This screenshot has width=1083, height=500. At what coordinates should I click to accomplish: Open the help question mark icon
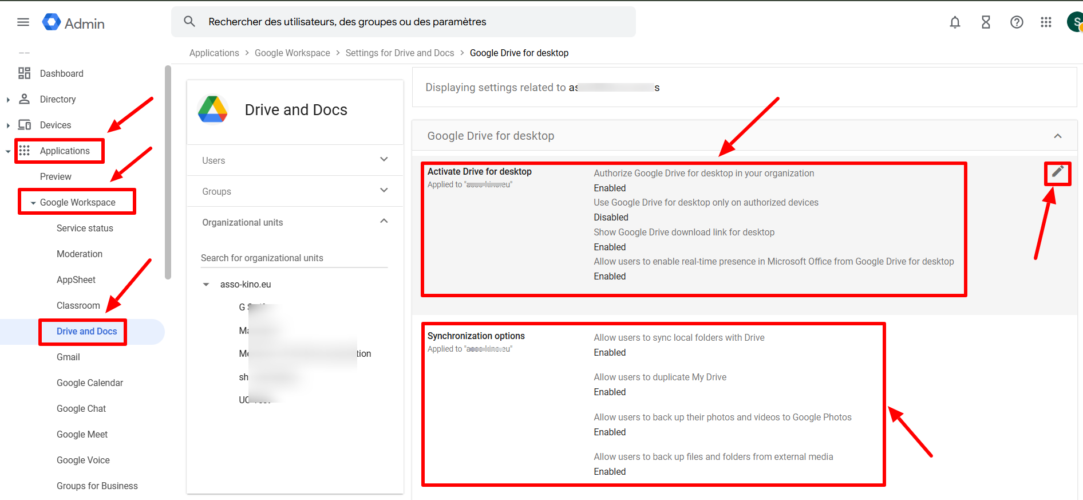tap(1017, 22)
